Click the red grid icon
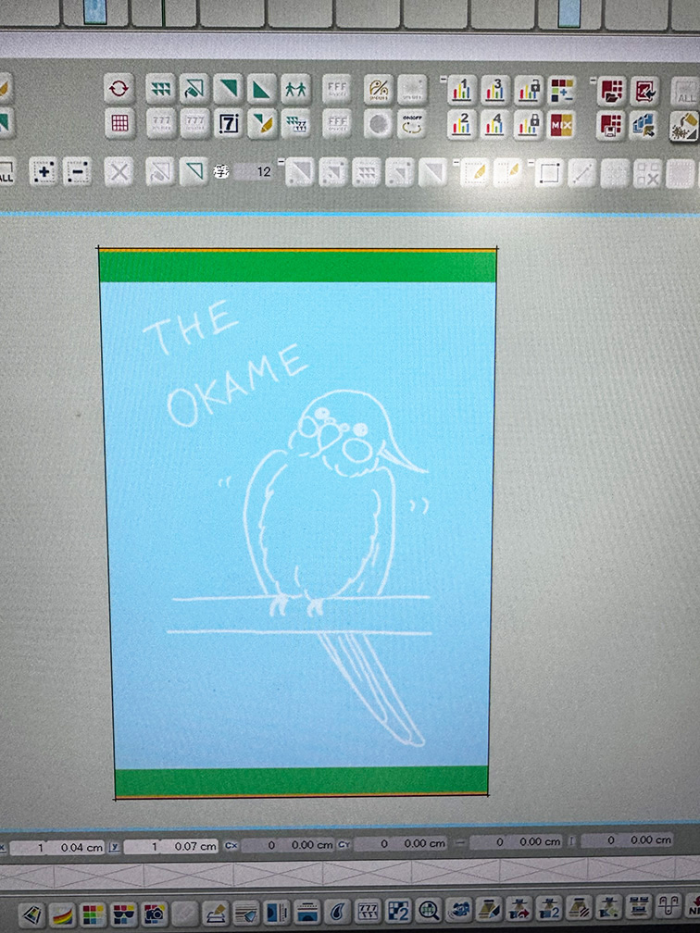Image resolution: width=700 pixels, height=933 pixels. (119, 123)
